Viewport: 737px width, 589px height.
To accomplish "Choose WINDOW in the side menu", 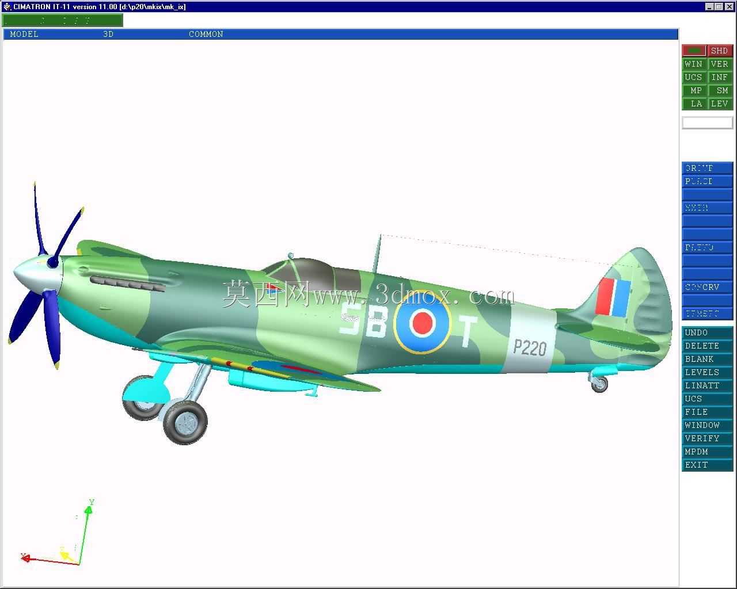I will click(x=708, y=425).
